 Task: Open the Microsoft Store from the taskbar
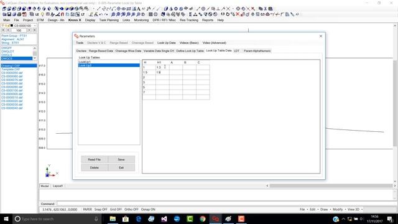(x=126, y=218)
